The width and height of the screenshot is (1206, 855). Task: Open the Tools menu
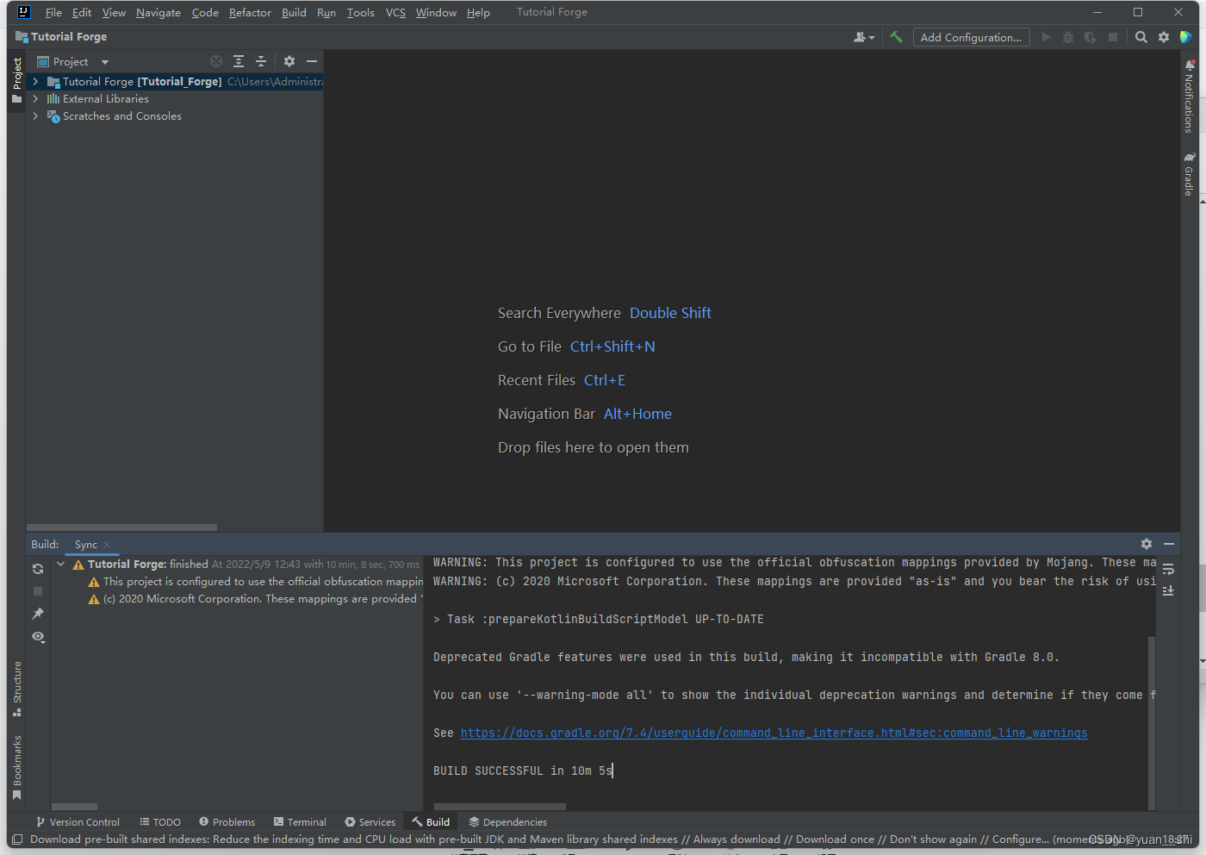(361, 12)
